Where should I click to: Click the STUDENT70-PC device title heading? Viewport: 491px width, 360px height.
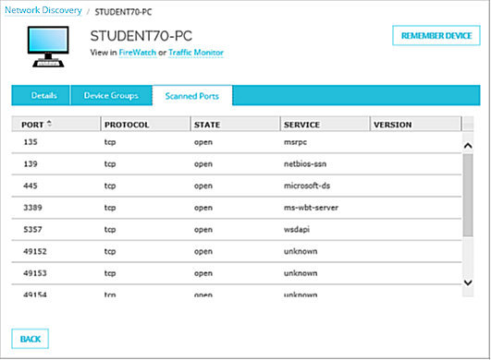click(x=141, y=36)
